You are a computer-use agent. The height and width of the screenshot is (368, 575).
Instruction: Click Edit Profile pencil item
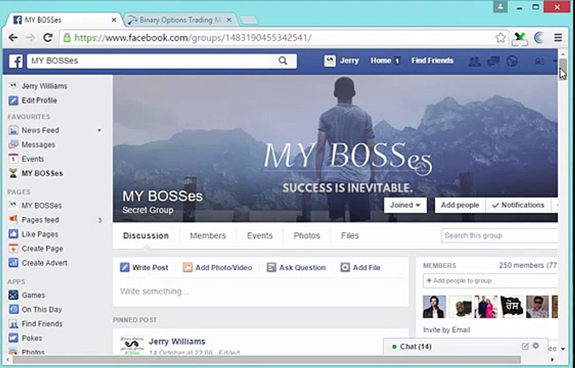[x=39, y=100]
